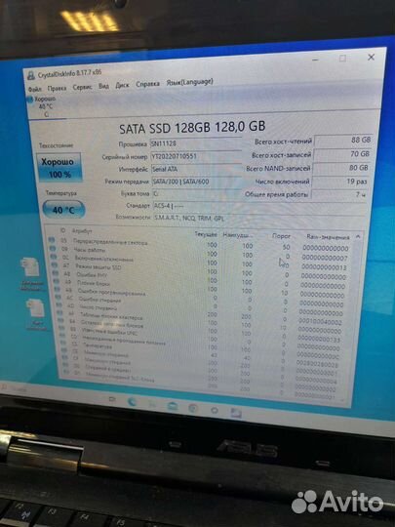Viewport: 395px width, 527px height.
Task: Click the ID column header
Action: (62, 230)
